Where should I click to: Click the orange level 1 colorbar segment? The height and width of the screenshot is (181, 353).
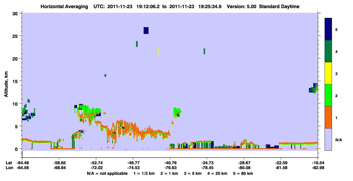(x=328, y=117)
